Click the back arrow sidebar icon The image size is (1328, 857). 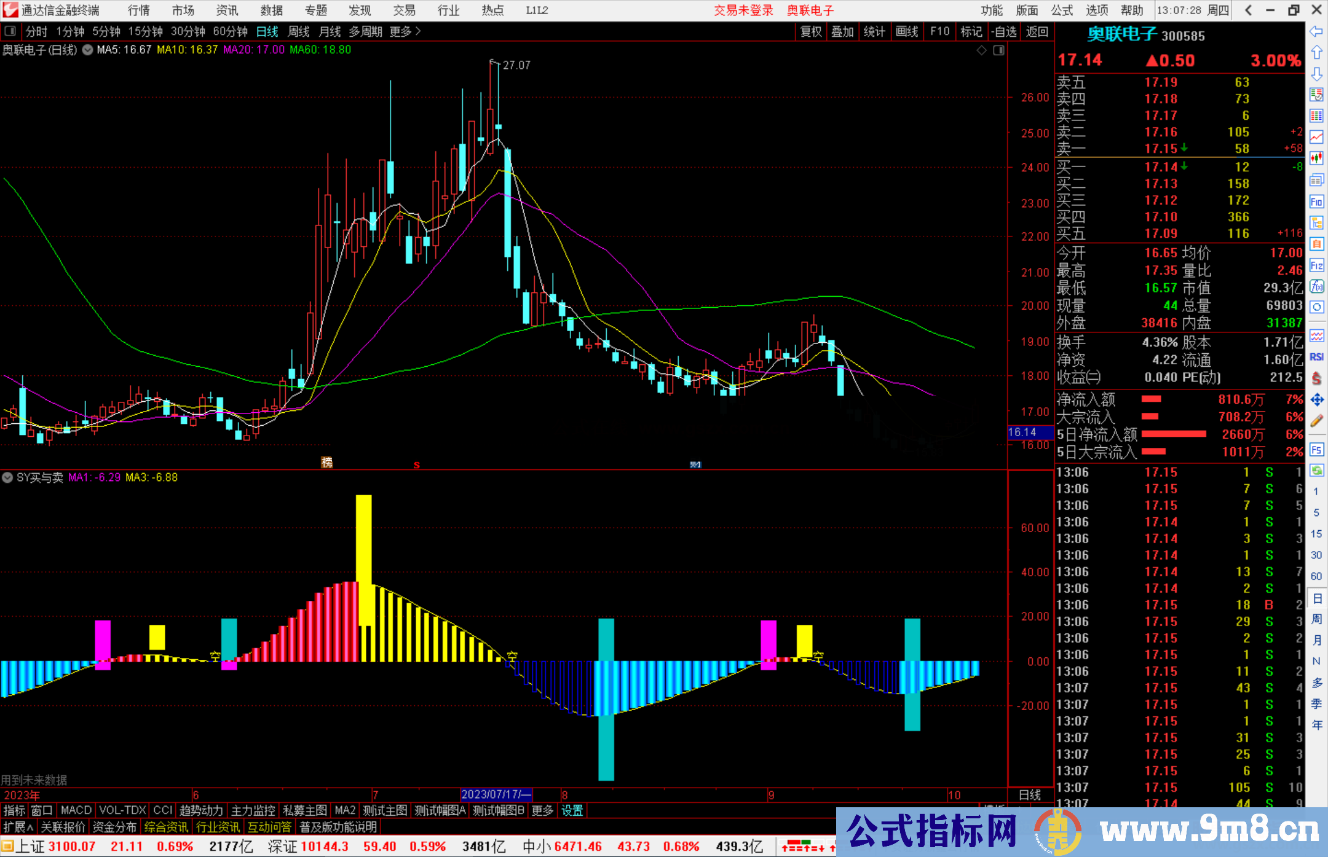(1316, 31)
